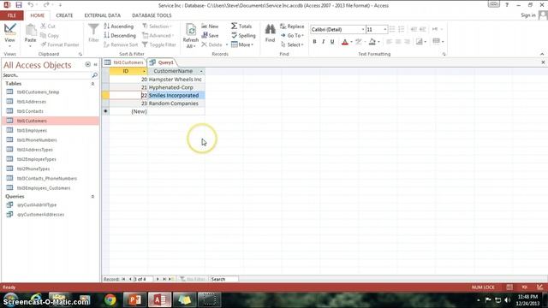Sort records Ascending
Viewport: 548px width, 308px height.
tap(119, 27)
